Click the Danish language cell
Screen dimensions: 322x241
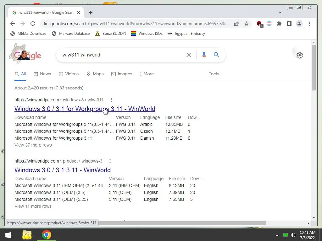[147, 138]
